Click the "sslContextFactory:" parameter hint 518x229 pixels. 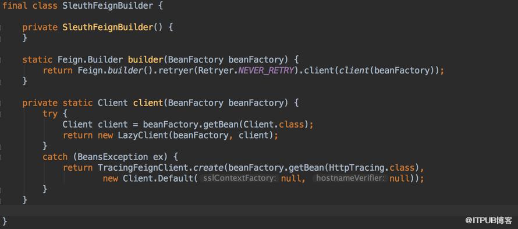pos(240,179)
